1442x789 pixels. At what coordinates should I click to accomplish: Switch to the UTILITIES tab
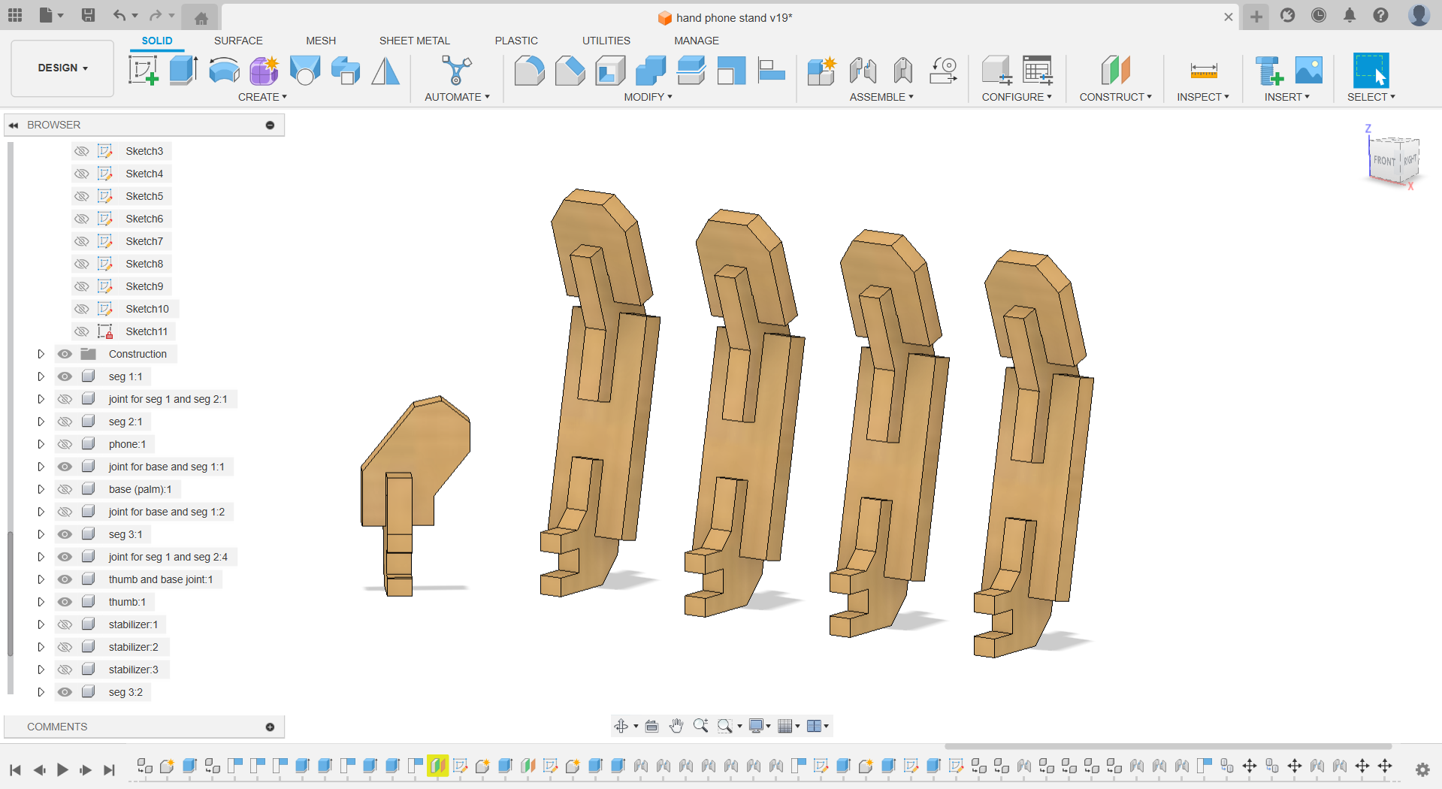coord(606,41)
